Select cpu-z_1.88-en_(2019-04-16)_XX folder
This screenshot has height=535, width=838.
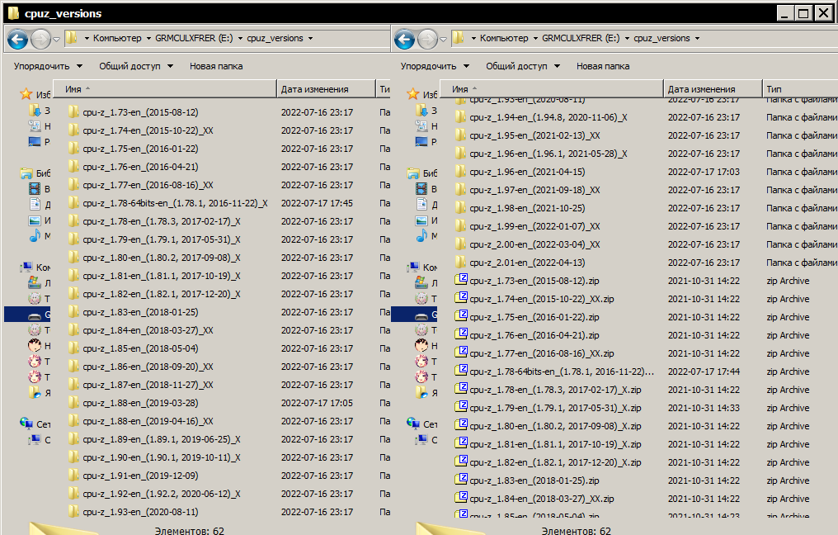(x=148, y=420)
